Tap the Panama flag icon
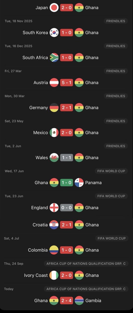This screenshot has height=313, width=133. click(79, 183)
